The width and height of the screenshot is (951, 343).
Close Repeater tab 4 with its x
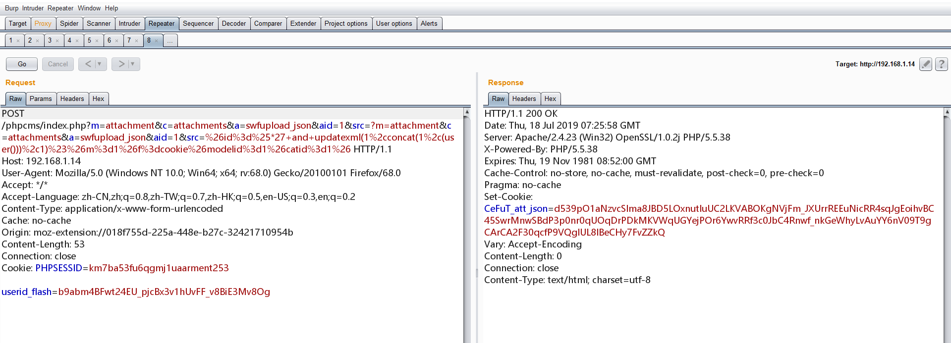click(x=77, y=41)
